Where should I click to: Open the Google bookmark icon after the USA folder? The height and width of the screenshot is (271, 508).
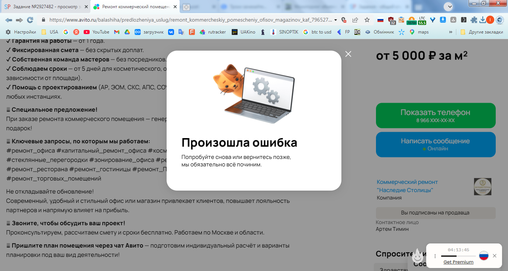click(66, 32)
